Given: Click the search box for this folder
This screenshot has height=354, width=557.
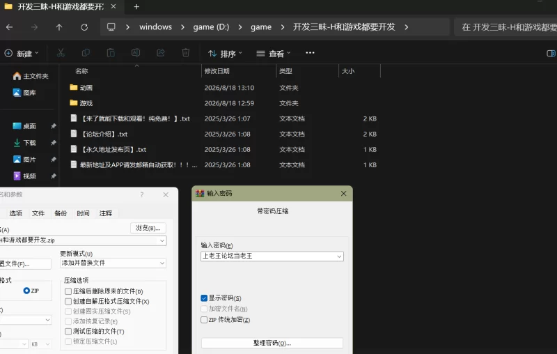Looking at the screenshot, I should (x=506, y=27).
